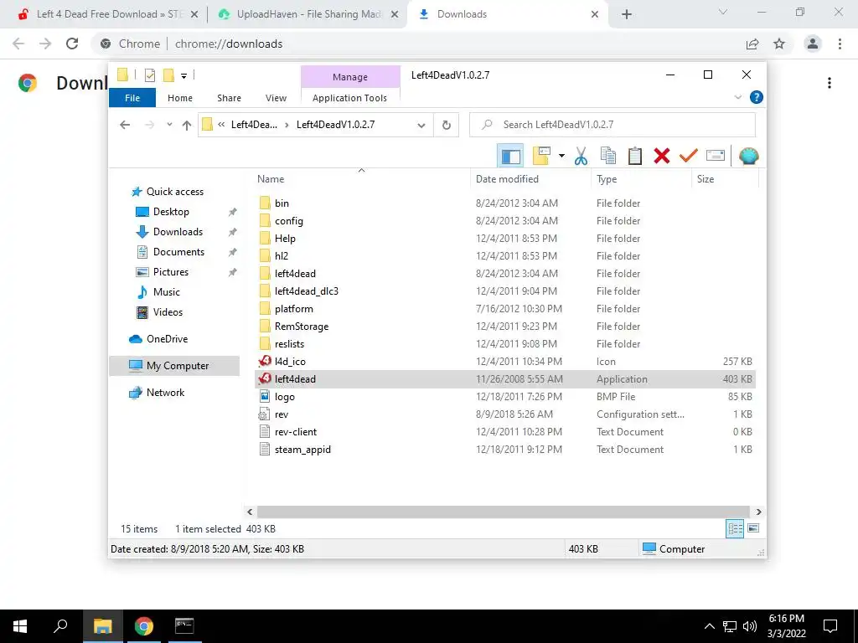The width and height of the screenshot is (858, 643).
Task: Switch to Large icons view in status bar
Action: (753, 528)
